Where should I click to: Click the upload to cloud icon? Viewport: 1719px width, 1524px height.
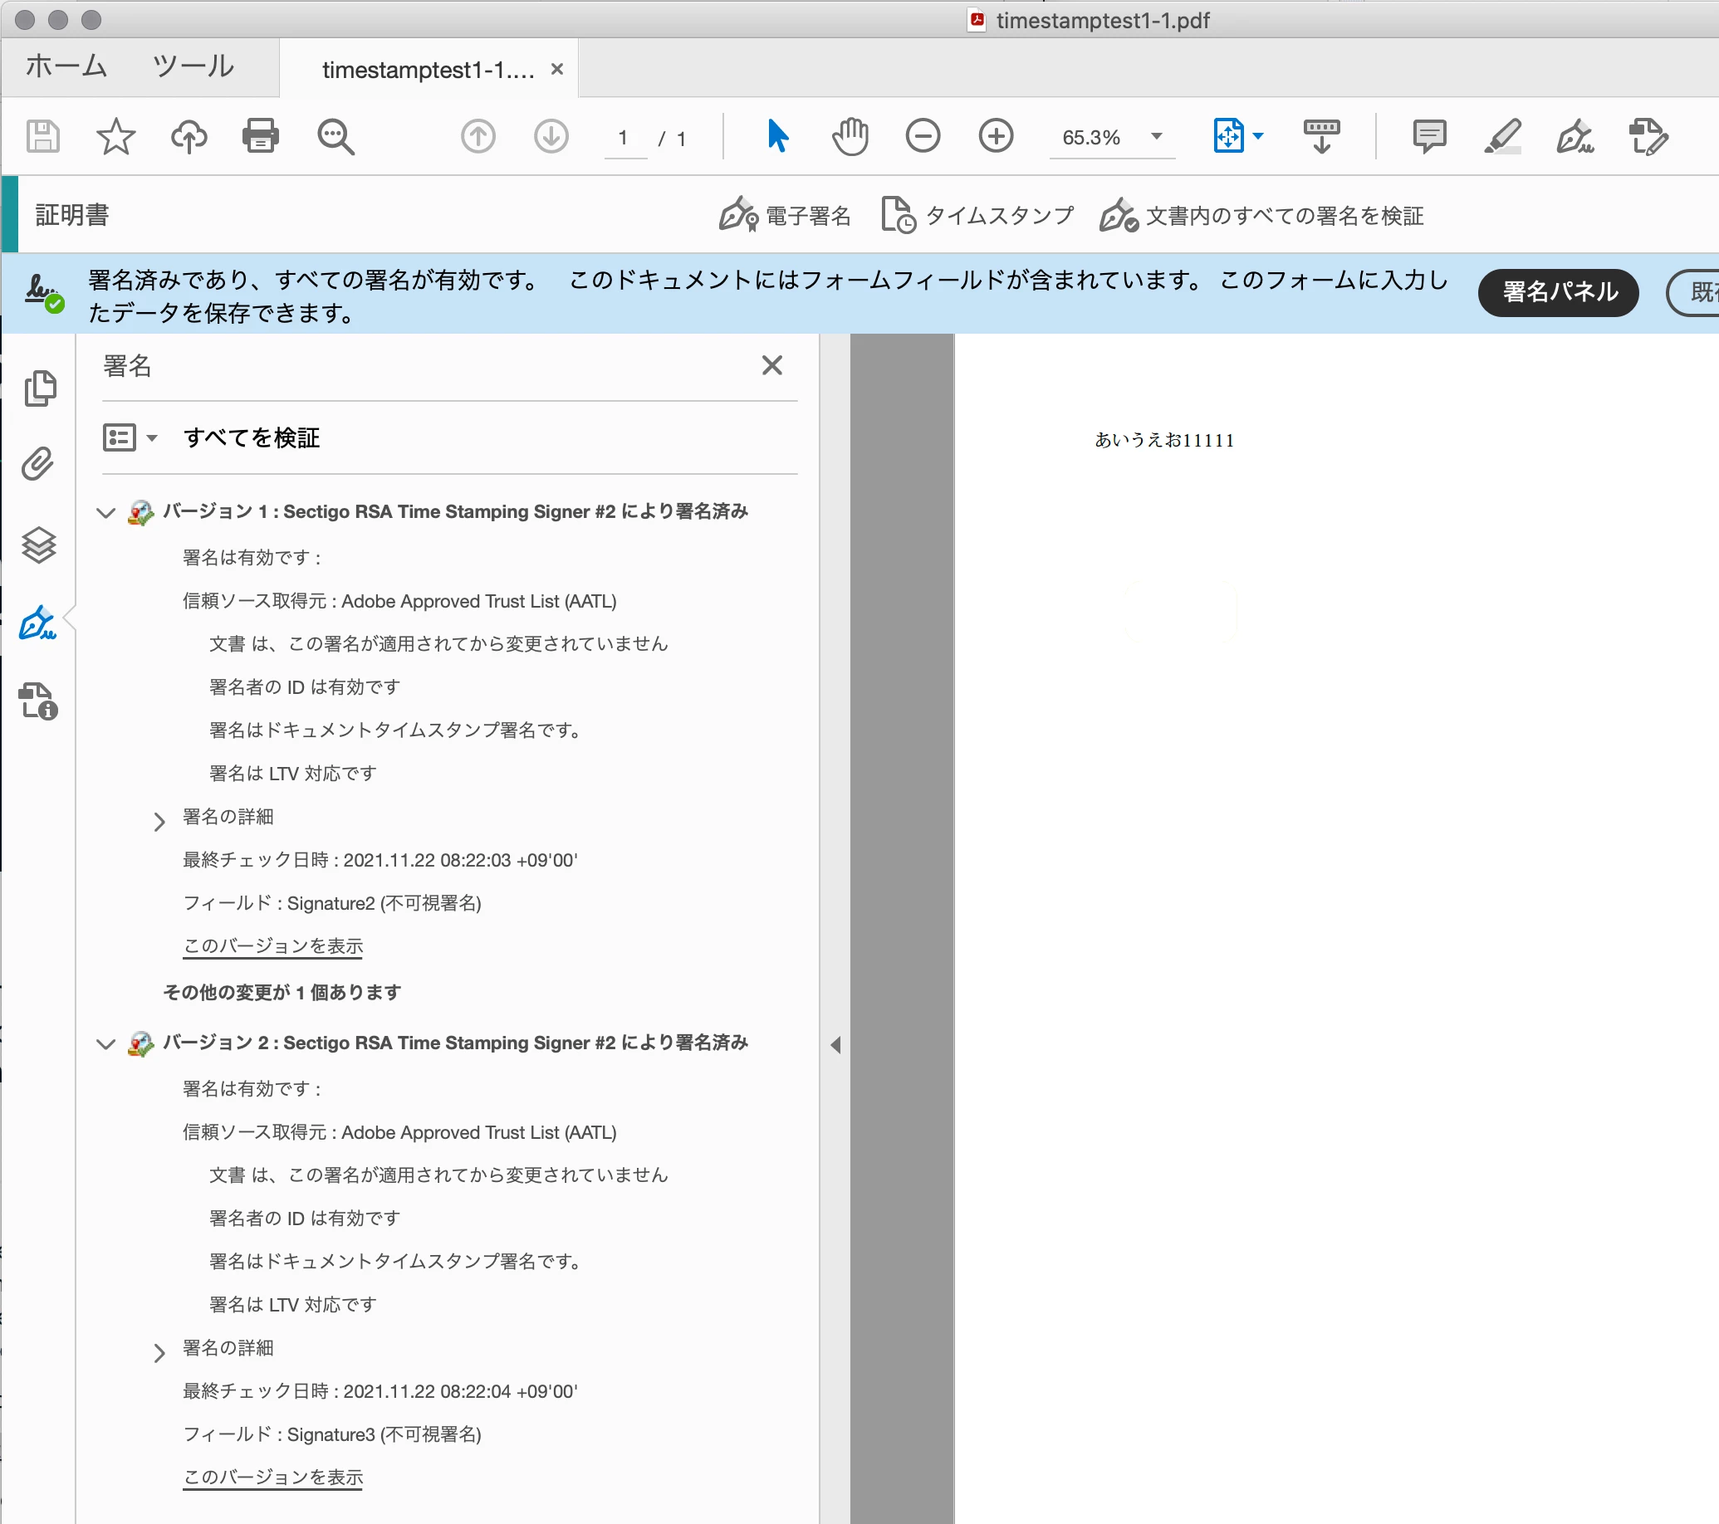189,136
